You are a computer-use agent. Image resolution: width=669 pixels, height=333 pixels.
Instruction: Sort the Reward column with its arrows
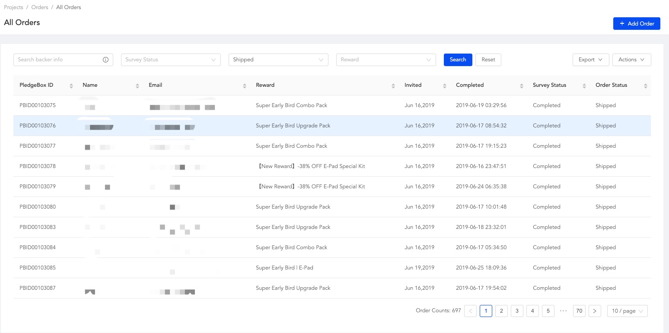pos(393,86)
